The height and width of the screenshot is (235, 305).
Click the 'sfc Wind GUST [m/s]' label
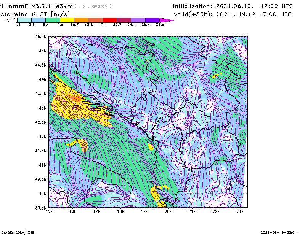(x=35, y=14)
